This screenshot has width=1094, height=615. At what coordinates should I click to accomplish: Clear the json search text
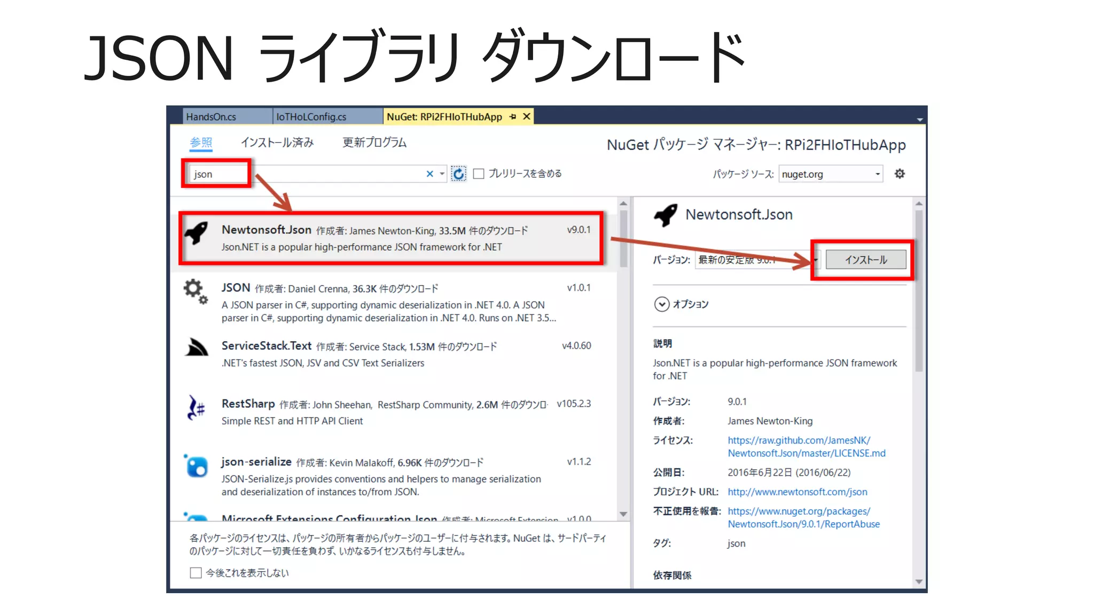click(429, 174)
